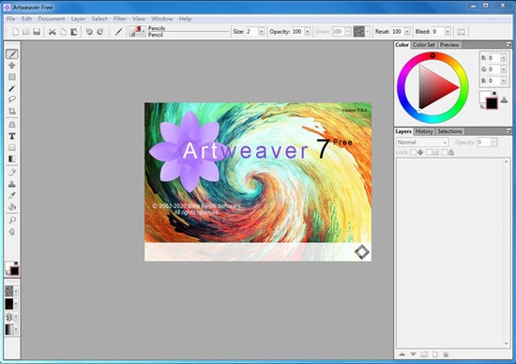Click the brush Size input field
The image size is (516, 364).
click(x=251, y=32)
